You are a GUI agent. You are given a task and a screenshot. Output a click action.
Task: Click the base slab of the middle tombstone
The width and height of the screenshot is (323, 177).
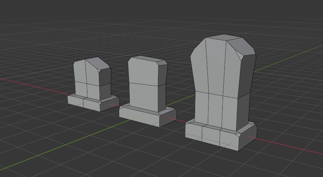coord(148,116)
